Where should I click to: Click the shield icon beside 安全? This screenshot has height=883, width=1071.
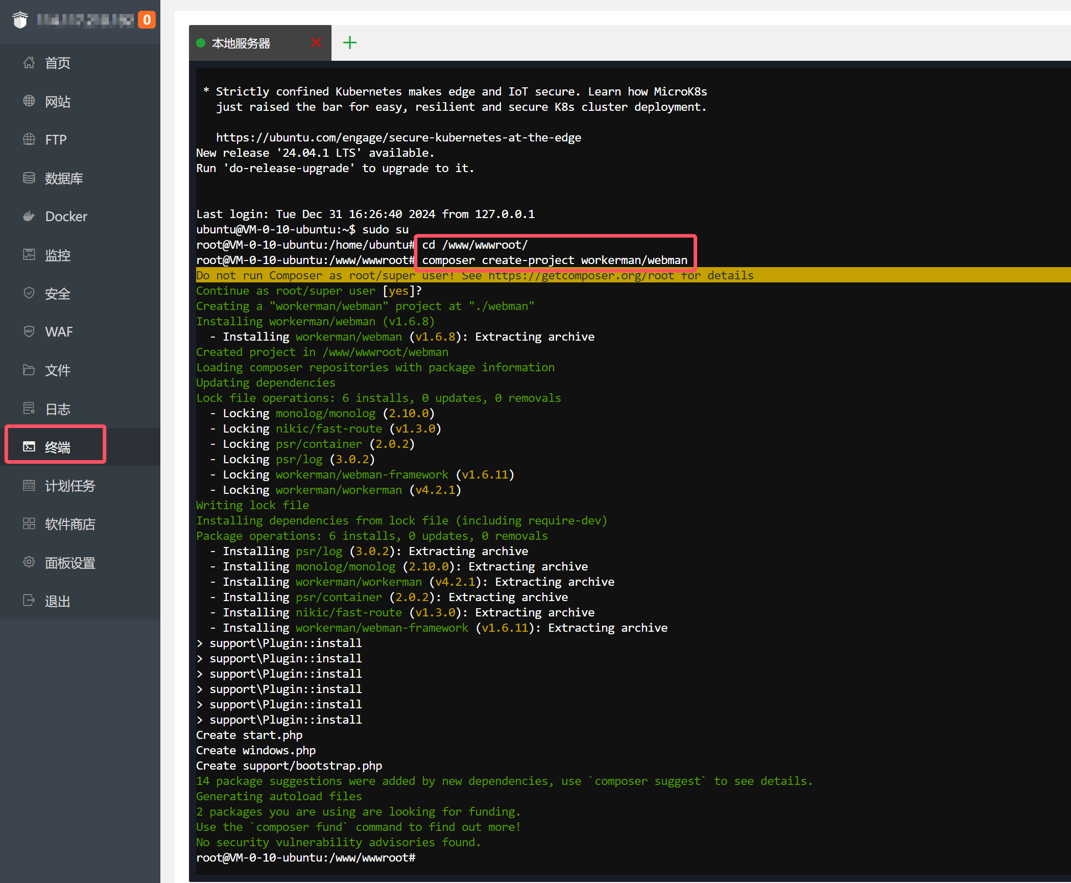coord(29,293)
